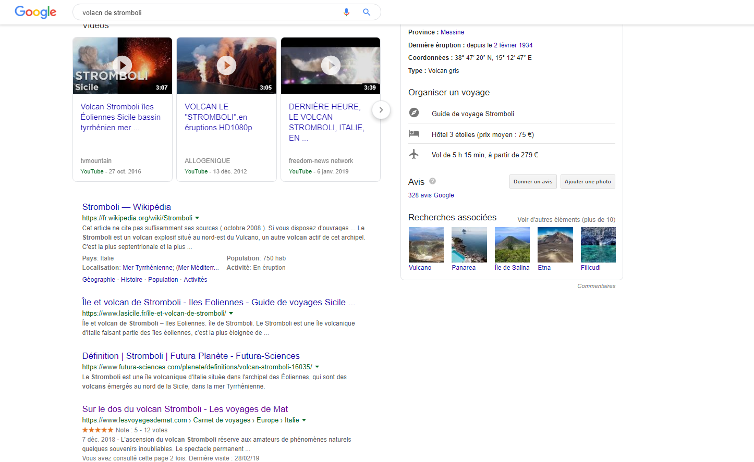
Task: Open dropdown next to lasicile.fr URL
Action: pyautogui.click(x=231, y=314)
